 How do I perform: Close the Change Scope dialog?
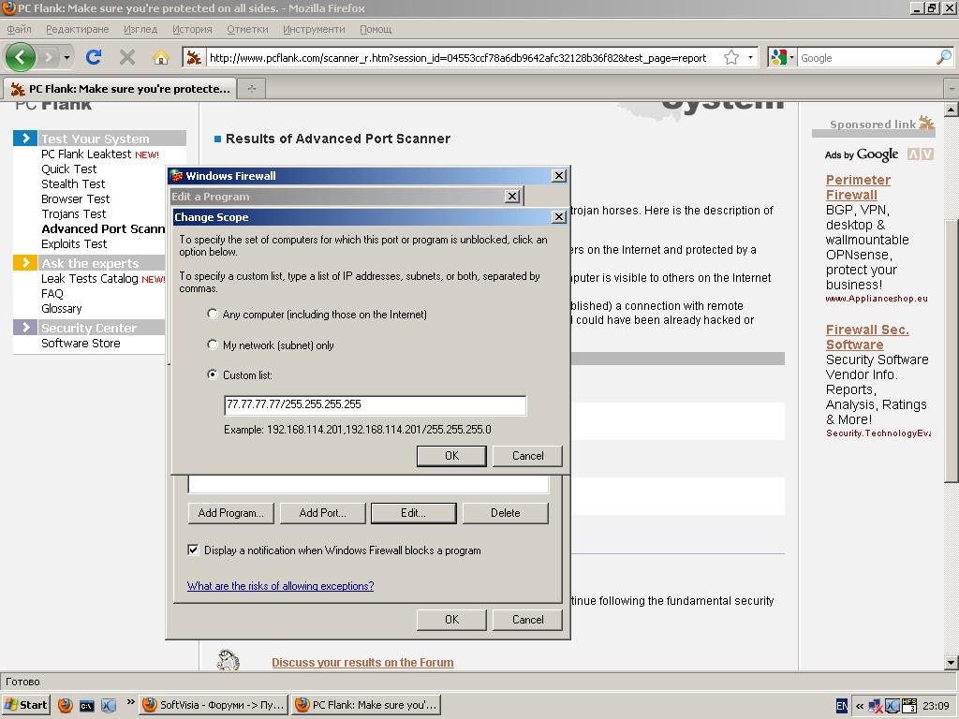coord(558,217)
